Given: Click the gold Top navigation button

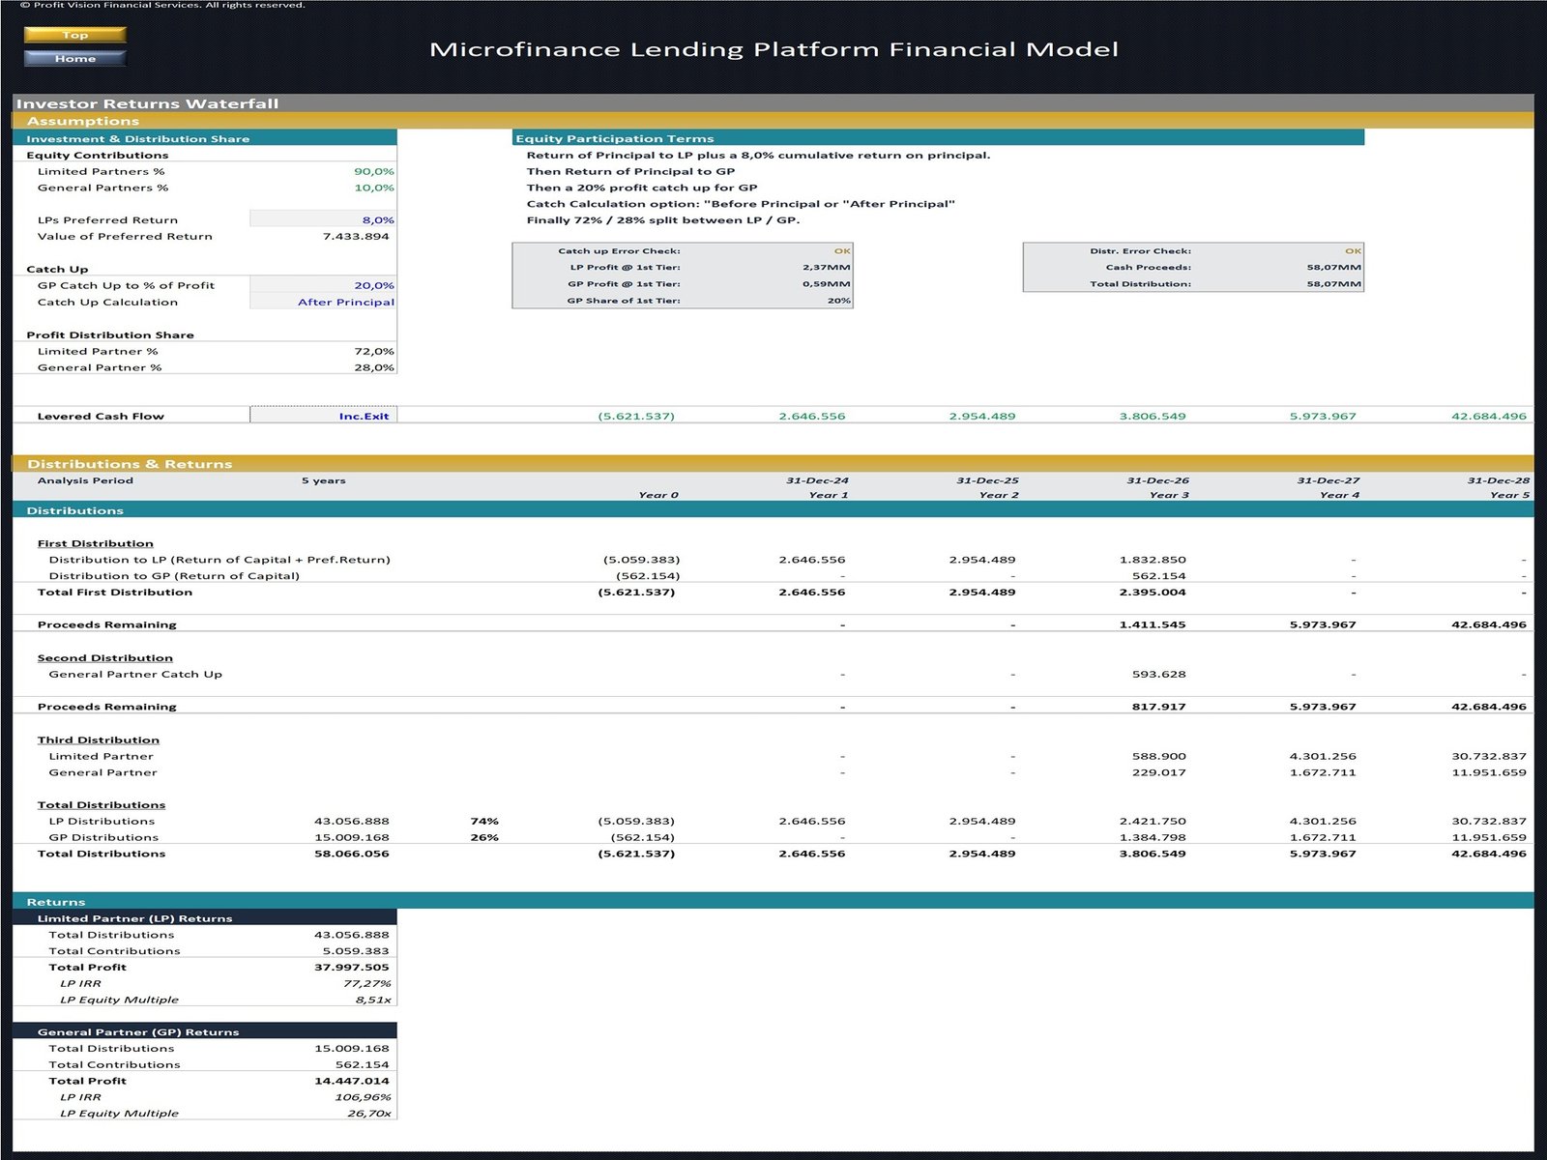Looking at the screenshot, I should click(74, 34).
